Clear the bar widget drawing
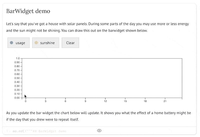 [x=70, y=43]
